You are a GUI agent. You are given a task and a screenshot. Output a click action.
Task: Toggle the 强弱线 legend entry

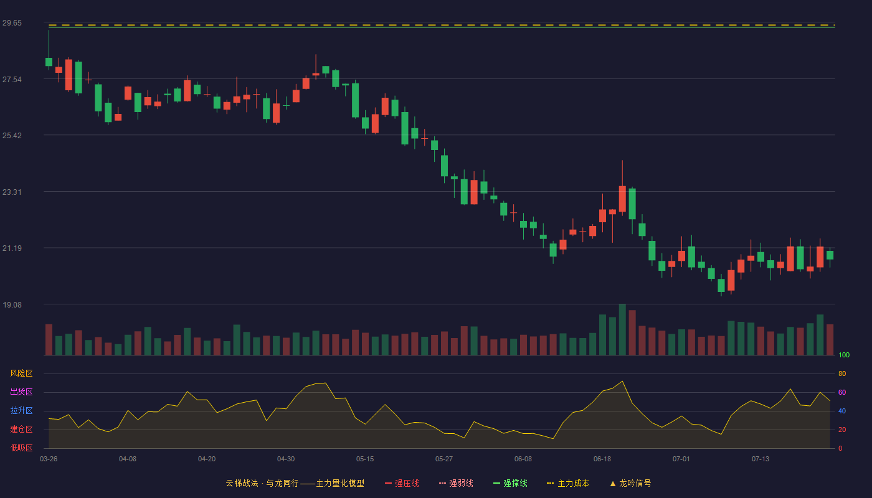click(456, 483)
